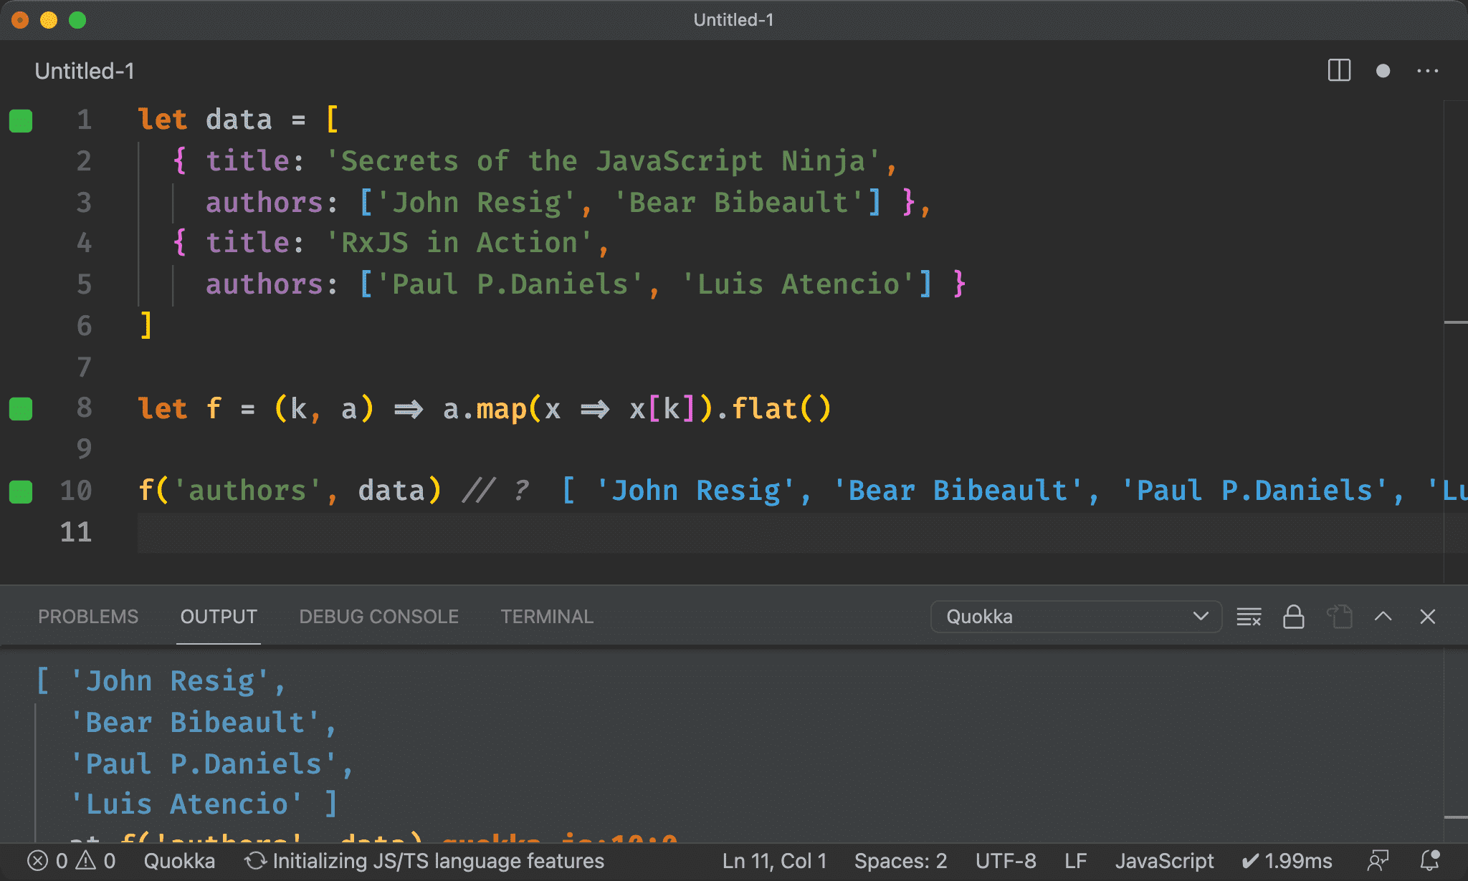Change the LF end-of-line sequence
Image resolution: width=1468 pixels, height=881 pixels.
[1075, 861]
